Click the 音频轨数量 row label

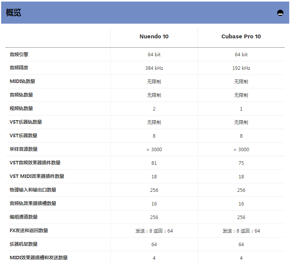pos(21,95)
